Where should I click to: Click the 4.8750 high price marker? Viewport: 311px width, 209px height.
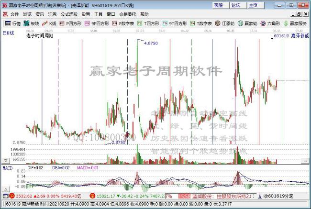[151, 43]
